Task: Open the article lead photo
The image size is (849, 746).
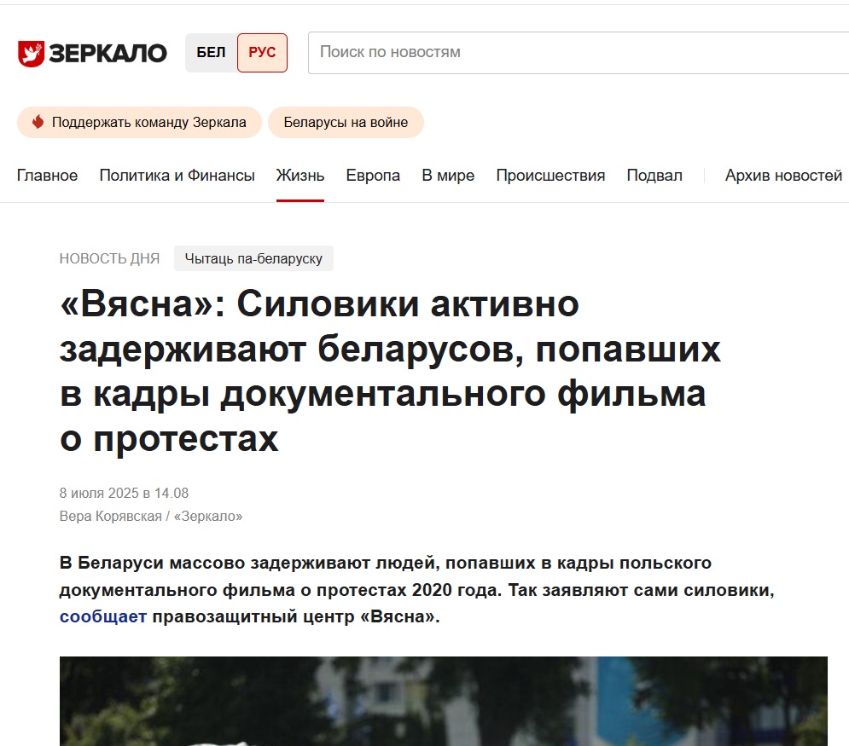Action: (x=444, y=701)
